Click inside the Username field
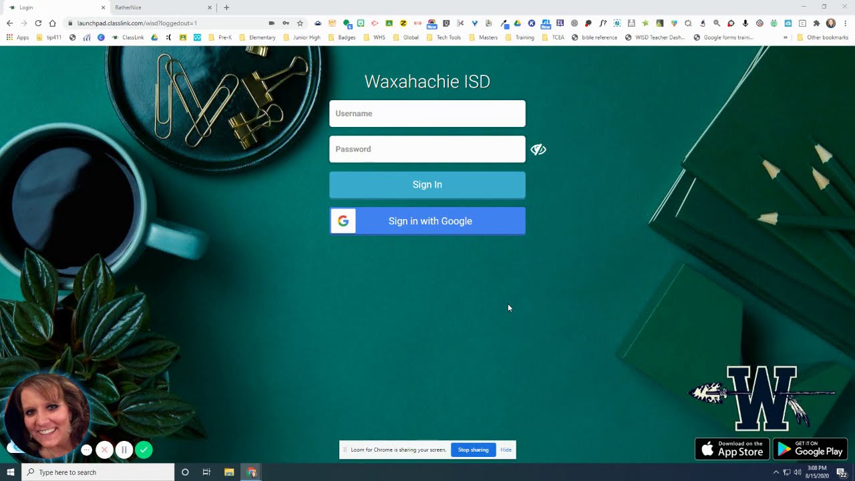 point(427,113)
